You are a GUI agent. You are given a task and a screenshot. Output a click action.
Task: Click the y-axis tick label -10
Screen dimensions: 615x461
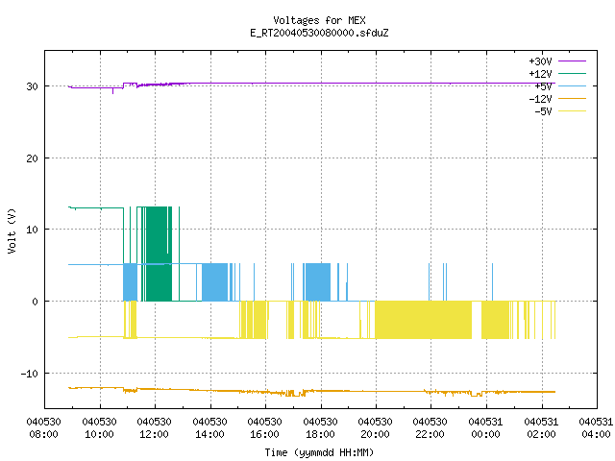coord(30,374)
